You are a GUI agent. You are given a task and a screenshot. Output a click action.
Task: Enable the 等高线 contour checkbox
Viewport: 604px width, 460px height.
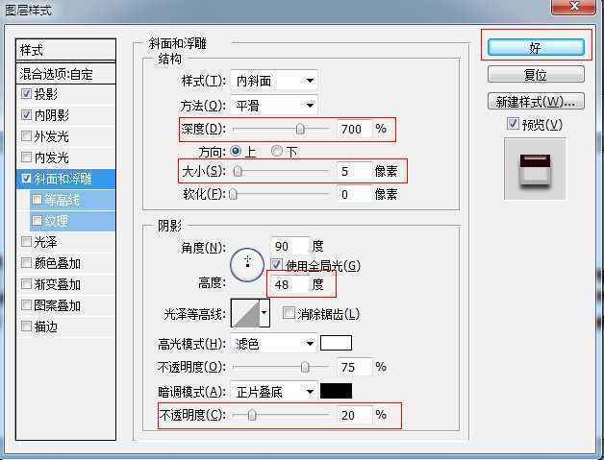(37, 199)
